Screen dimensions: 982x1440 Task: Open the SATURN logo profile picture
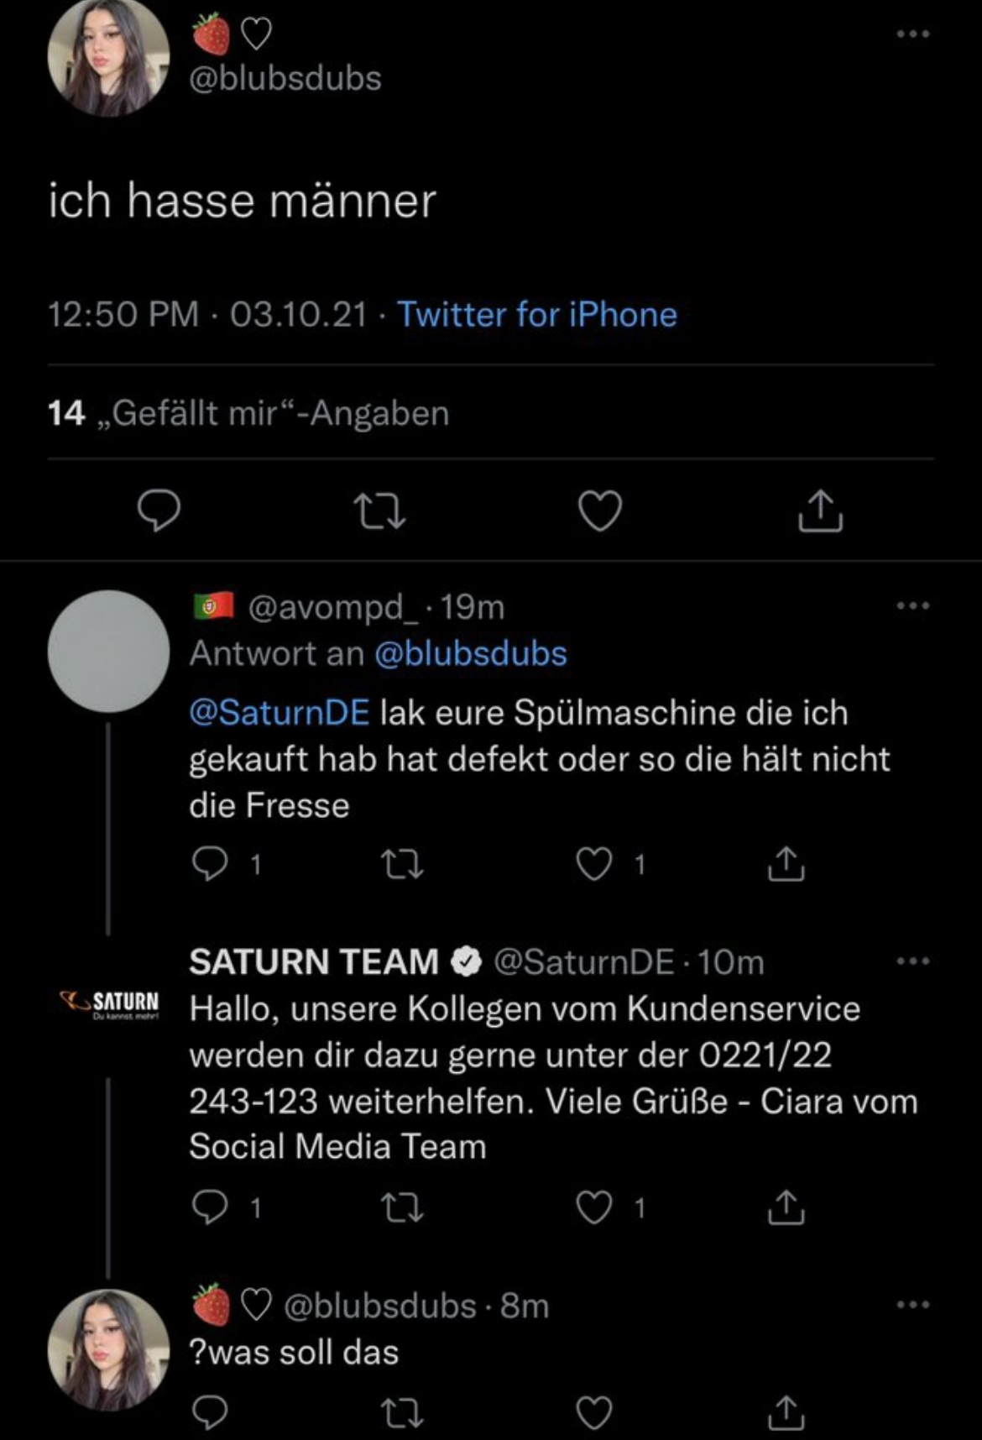109,1003
